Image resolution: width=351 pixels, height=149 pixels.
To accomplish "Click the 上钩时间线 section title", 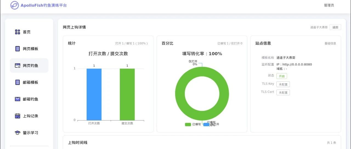I will click(78, 142).
